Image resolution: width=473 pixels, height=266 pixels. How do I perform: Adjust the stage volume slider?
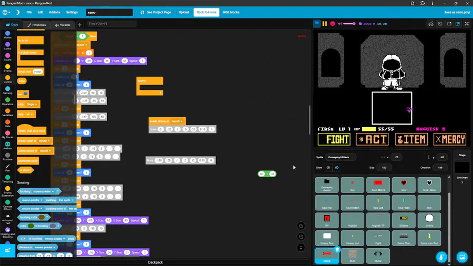click(x=349, y=24)
